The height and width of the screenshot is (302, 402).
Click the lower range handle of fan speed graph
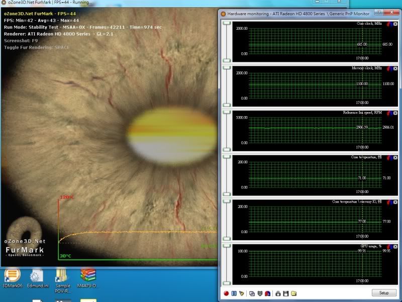227,150
